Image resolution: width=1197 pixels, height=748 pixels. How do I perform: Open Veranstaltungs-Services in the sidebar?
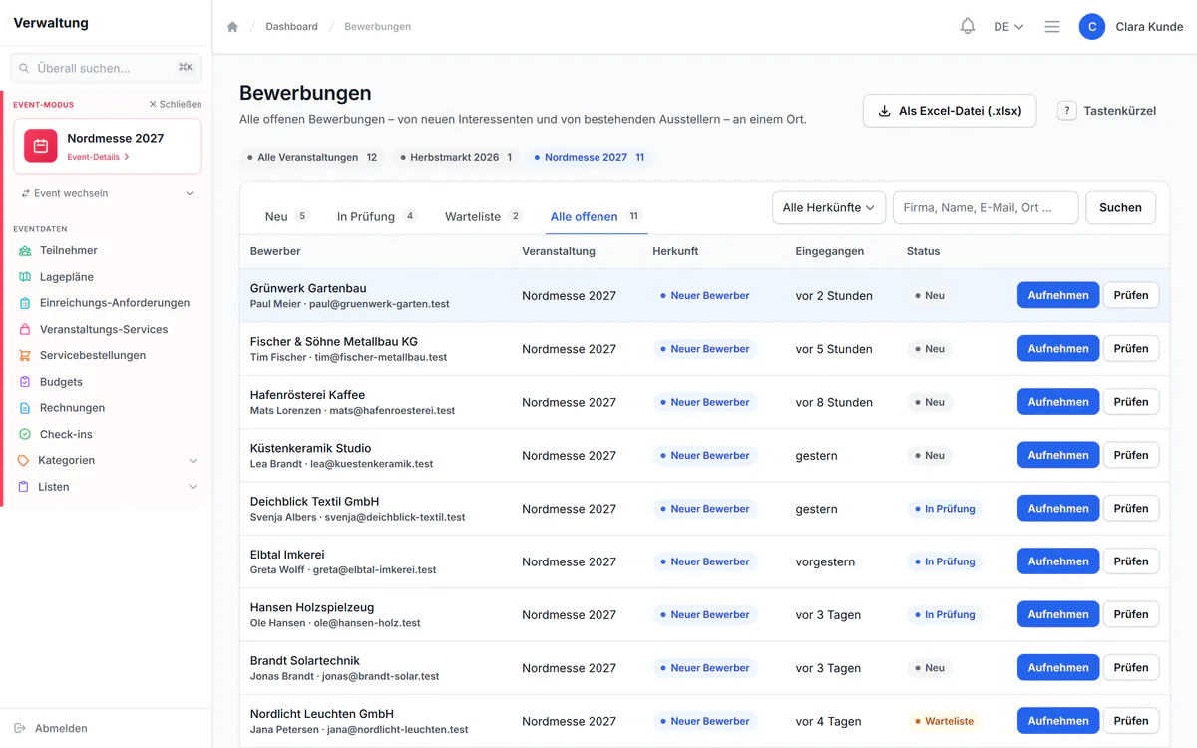(106, 329)
